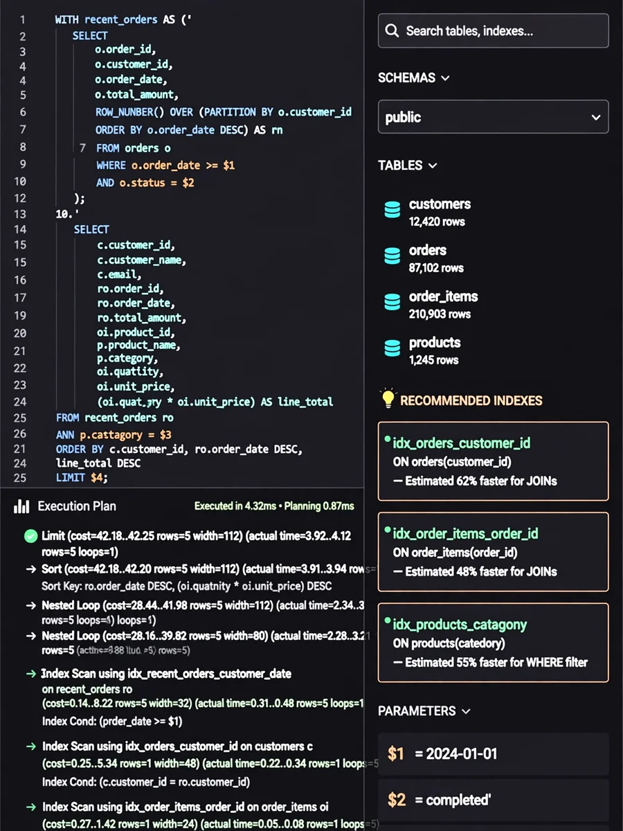The image size is (623, 831).
Task: Click the lightbulb Recommended Indexes icon
Action: coord(388,398)
